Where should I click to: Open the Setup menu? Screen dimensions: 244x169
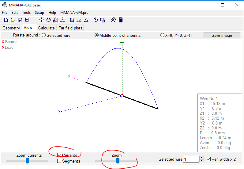coord(39,13)
